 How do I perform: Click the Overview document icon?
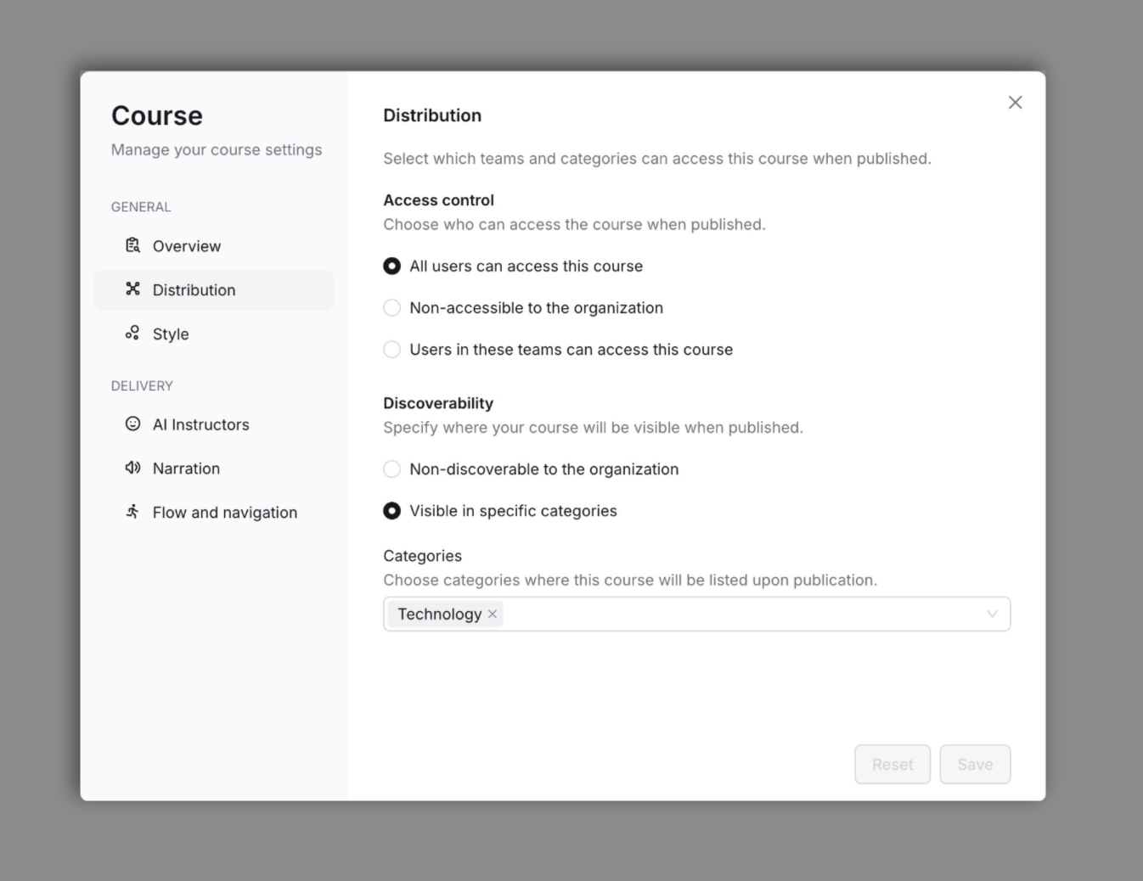coord(132,245)
